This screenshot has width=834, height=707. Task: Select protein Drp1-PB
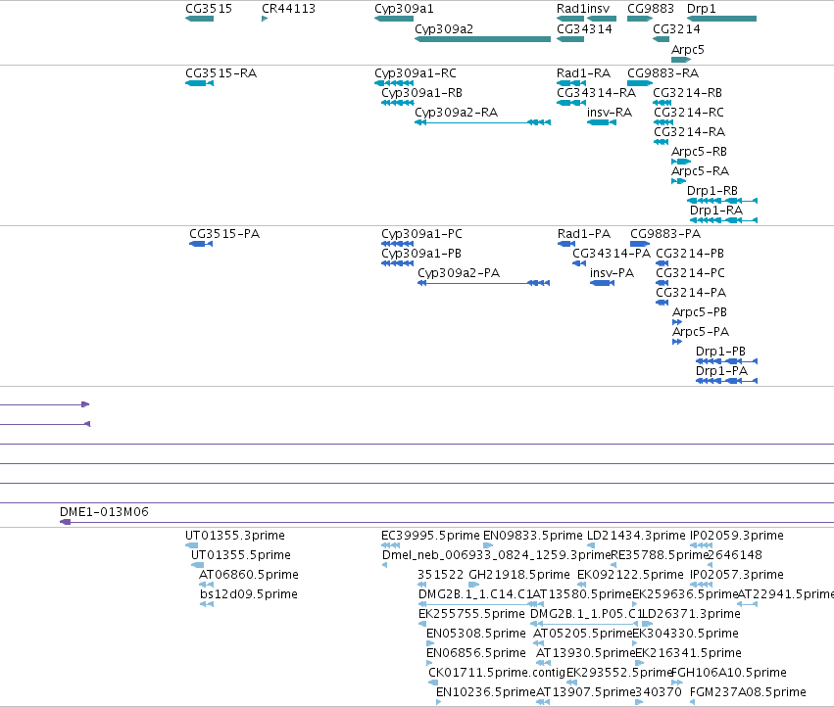(720, 352)
